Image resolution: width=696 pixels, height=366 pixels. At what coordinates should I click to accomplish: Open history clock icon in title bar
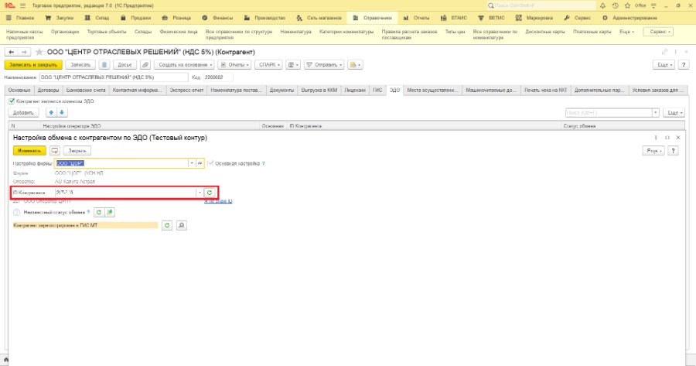point(615,5)
